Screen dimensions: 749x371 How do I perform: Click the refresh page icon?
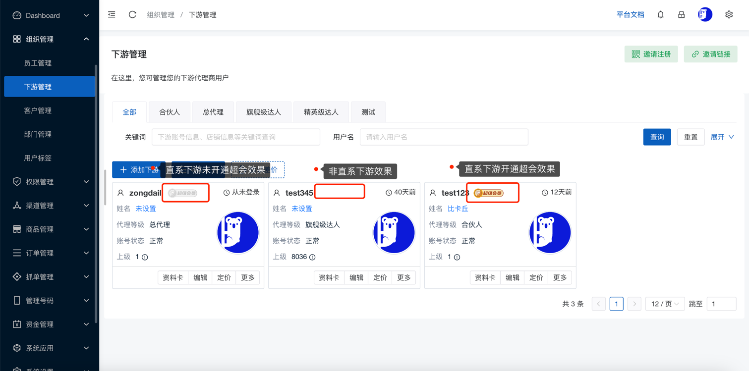pos(132,15)
